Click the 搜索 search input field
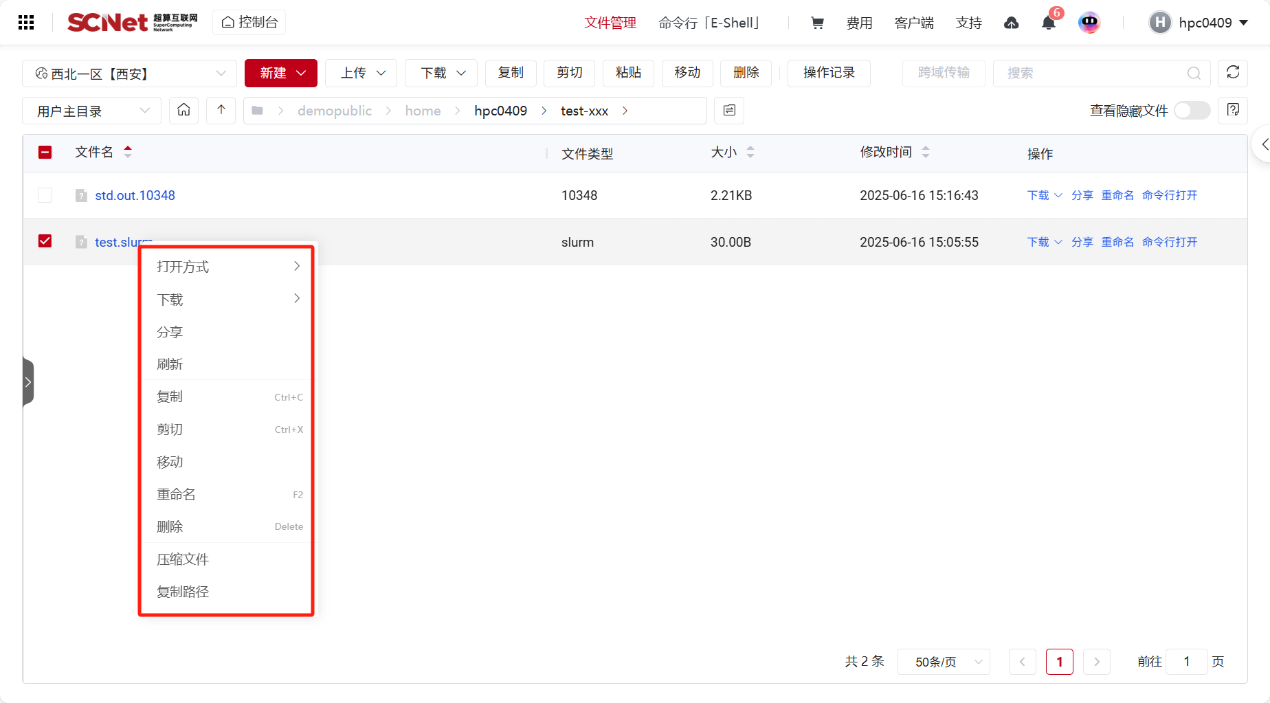Screen dimensions: 1270x703 coord(1093,74)
